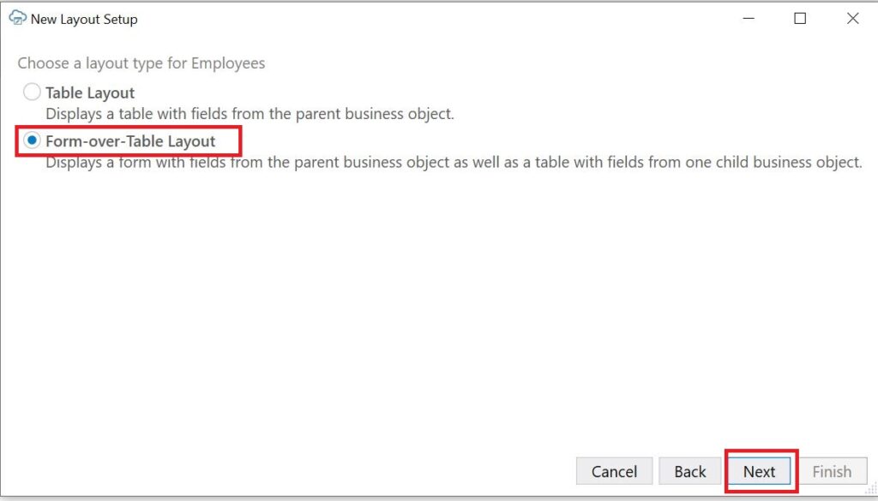Screen dimensions: 878x501
Task: Click the word "Employees" in the heading
Action: point(228,63)
